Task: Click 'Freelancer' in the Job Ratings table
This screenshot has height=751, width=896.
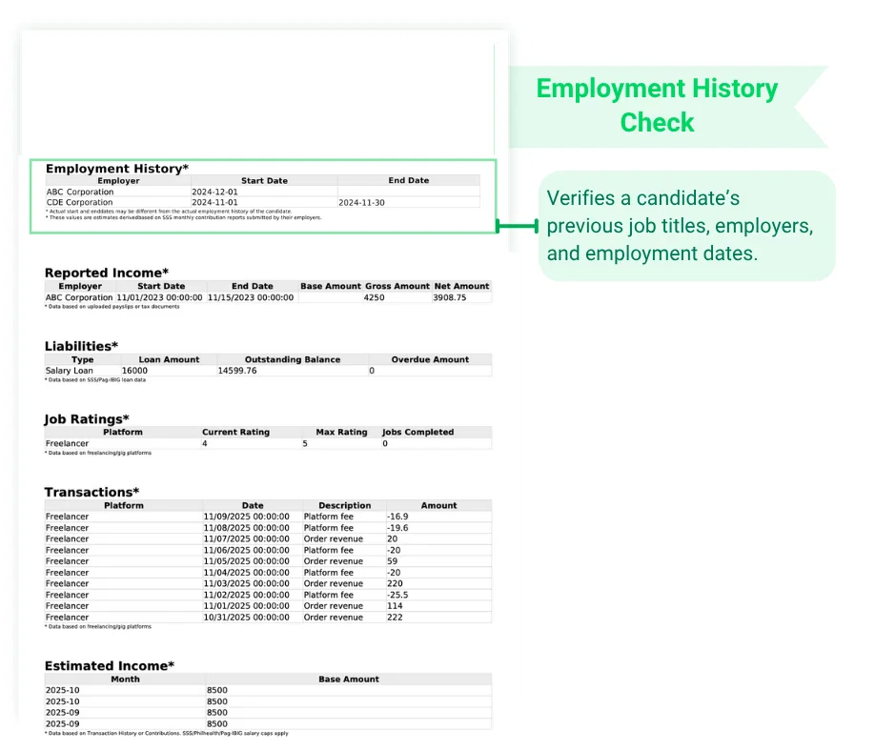Action: point(67,443)
